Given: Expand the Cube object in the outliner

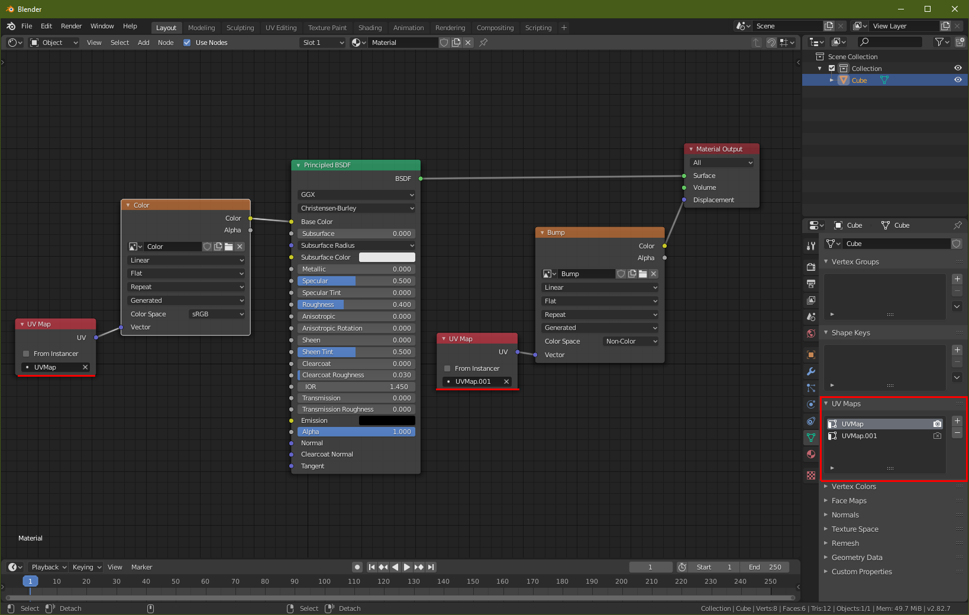Looking at the screenshot, I should click(x=832, y=80).
